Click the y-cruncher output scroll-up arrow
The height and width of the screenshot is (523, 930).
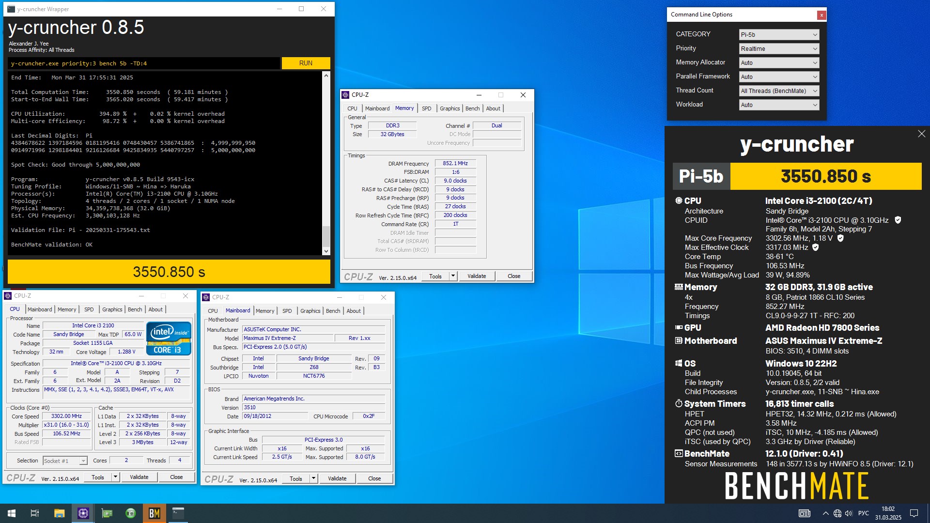pyautogui.click(x=326, y=76)
